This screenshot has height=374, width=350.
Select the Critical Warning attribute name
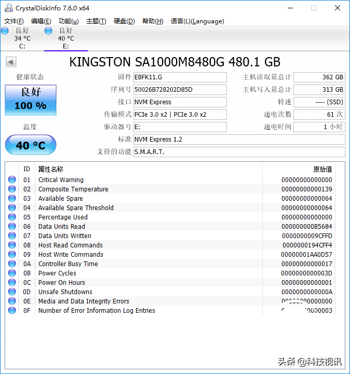pyautogui.click(x=61, y=179)
